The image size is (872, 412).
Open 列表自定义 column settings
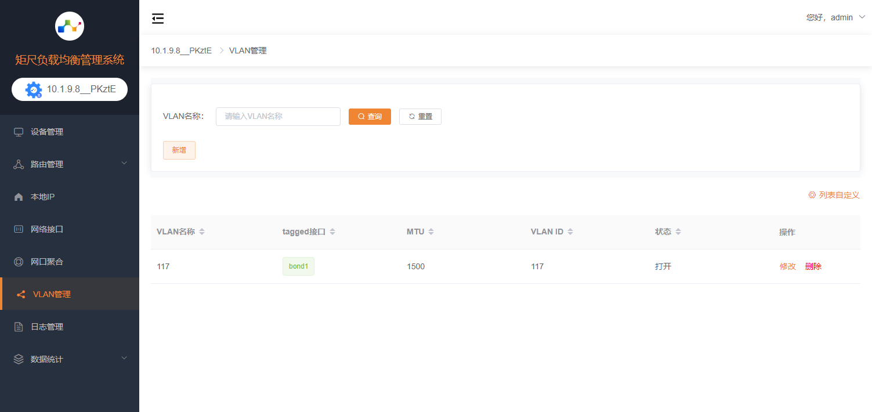tap(834, 195)
